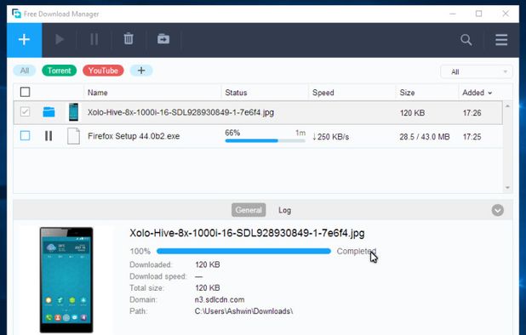Switch to the Log tab
Image resolution: width=526 pixels, height=335 pixels.
pos(284,210)
